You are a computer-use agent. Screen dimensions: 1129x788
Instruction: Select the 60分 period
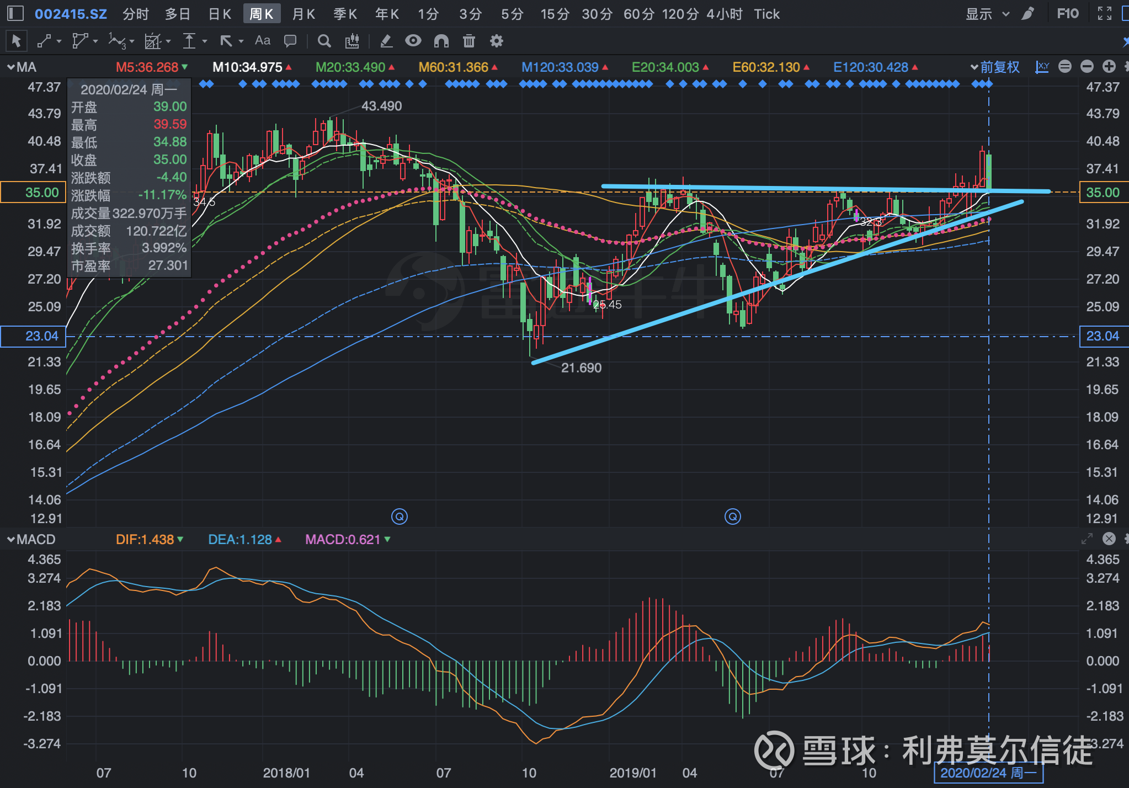(639, 14)
